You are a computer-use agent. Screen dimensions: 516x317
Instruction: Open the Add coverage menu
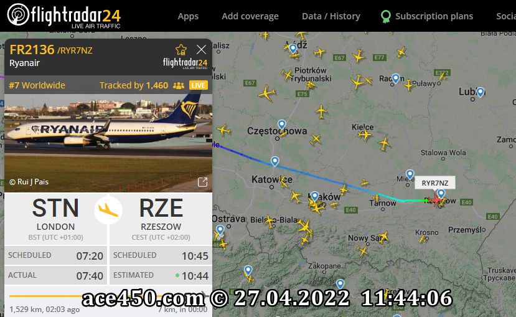[250, 16]
